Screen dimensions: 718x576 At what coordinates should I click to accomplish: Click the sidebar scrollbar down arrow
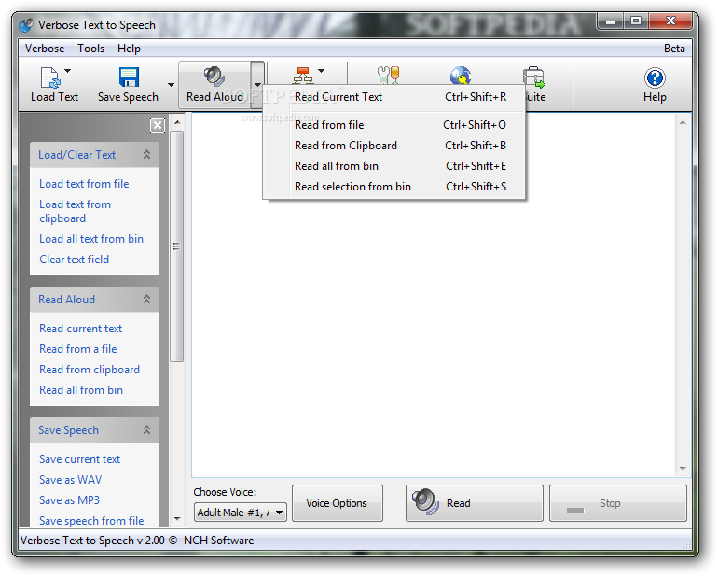177,519
